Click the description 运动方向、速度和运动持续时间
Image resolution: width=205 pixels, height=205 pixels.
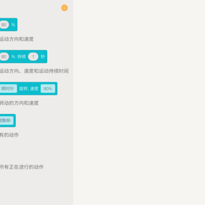coord(34,71)
